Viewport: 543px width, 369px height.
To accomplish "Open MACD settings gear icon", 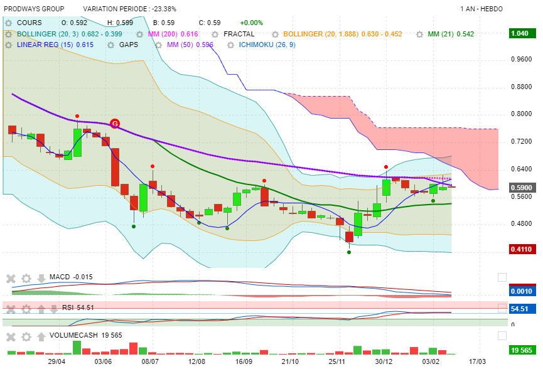I will [x=26, y=278].
